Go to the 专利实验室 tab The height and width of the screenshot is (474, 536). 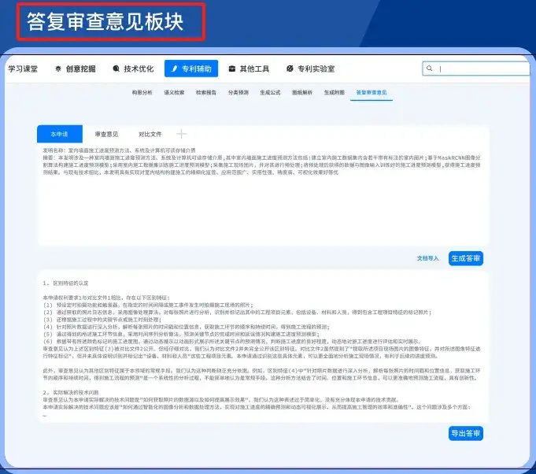point(310,69)
